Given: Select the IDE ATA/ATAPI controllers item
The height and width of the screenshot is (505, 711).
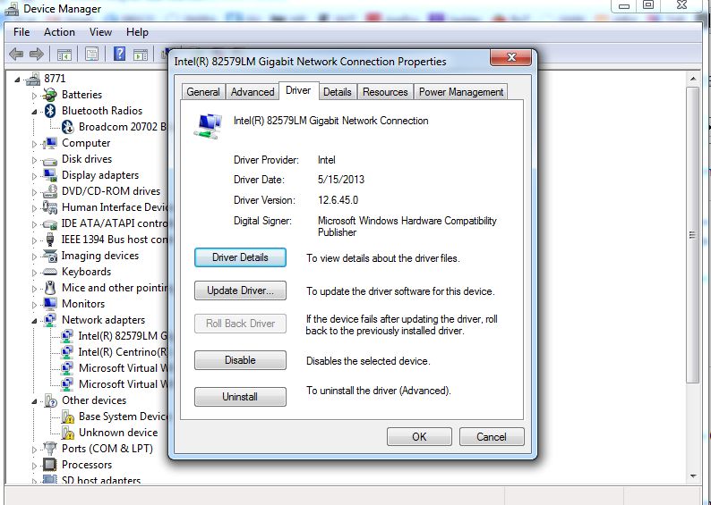Looking at the screenshot, I should point(115,223).
